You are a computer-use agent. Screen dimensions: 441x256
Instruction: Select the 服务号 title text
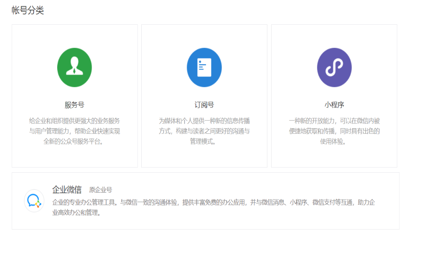pos(74,105)
